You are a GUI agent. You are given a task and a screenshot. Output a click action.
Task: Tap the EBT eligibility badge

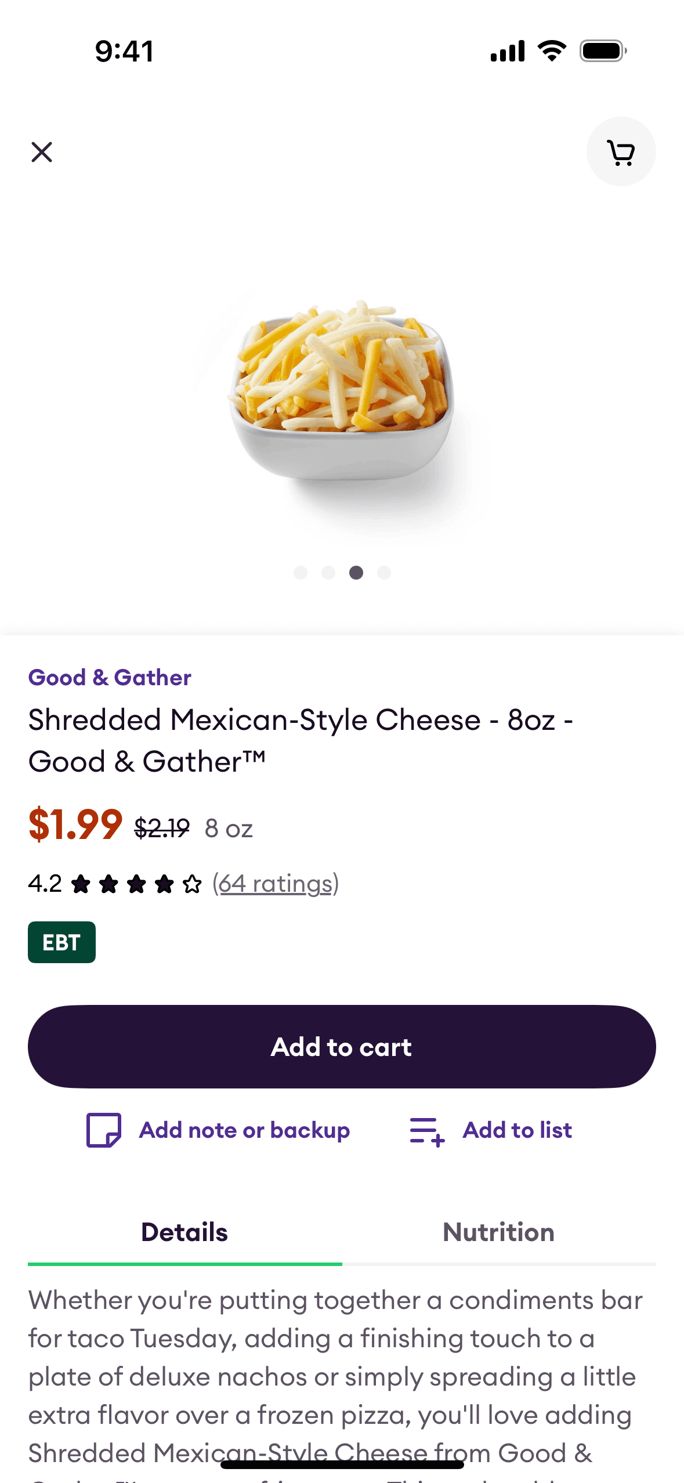61,942
